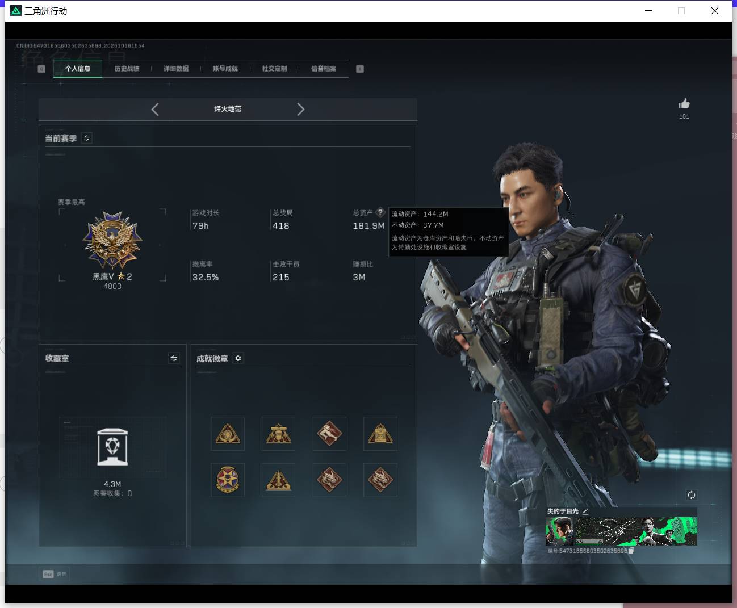Open the 烽火地带 mode selector

[228, 109]
